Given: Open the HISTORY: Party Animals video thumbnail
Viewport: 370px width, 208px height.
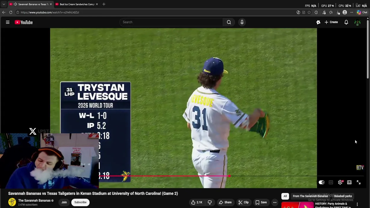Looking at the screenshot, I should point(297,205).
